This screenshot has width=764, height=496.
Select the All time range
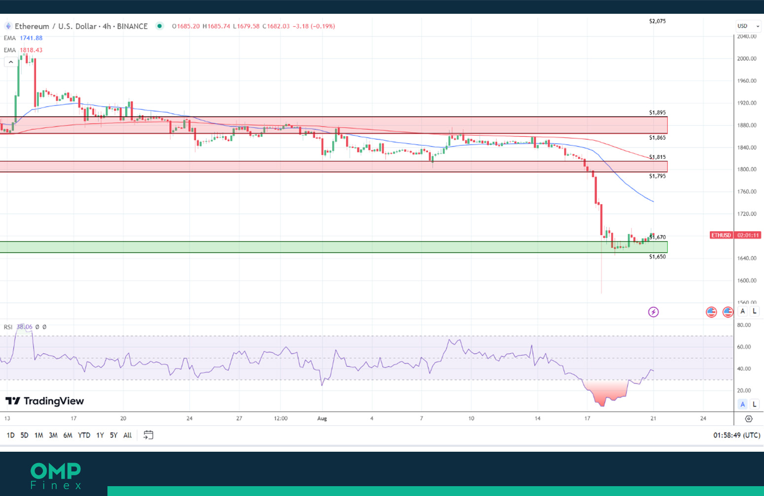tap(128, 435)
